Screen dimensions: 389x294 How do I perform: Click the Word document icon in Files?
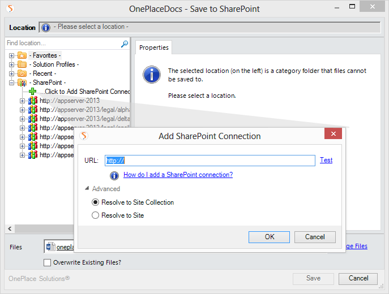[51, 247]
